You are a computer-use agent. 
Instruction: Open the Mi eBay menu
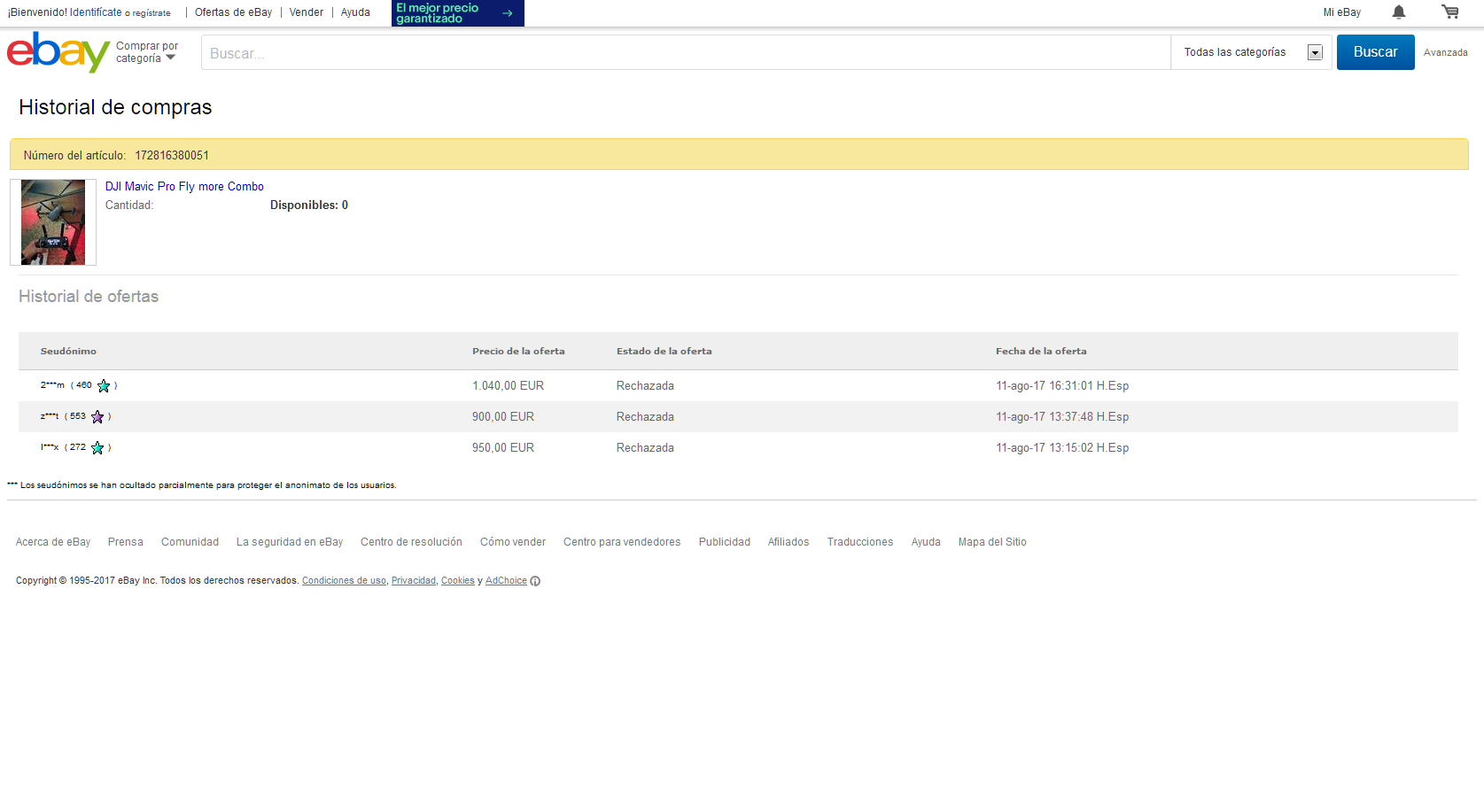1341,12
